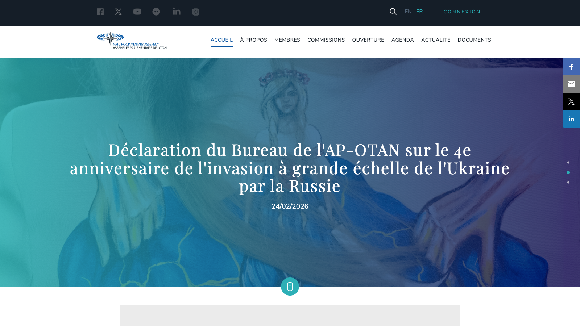This screenshot has width=580, height=326.
Task: Share page on X side button
Action: click(571, 101)
